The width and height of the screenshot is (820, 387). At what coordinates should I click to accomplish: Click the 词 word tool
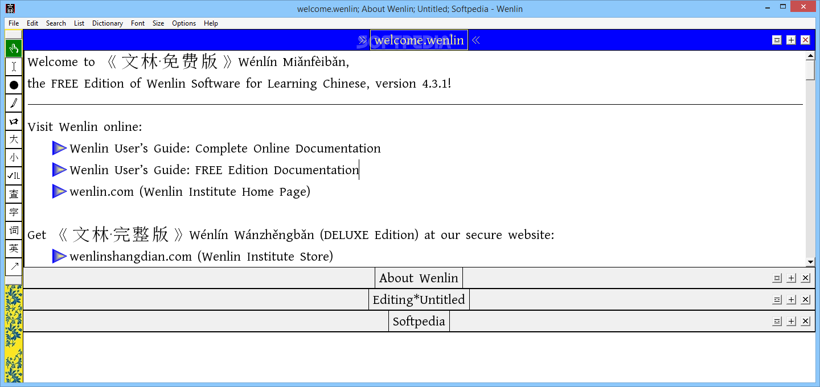[x=14, y=230]
